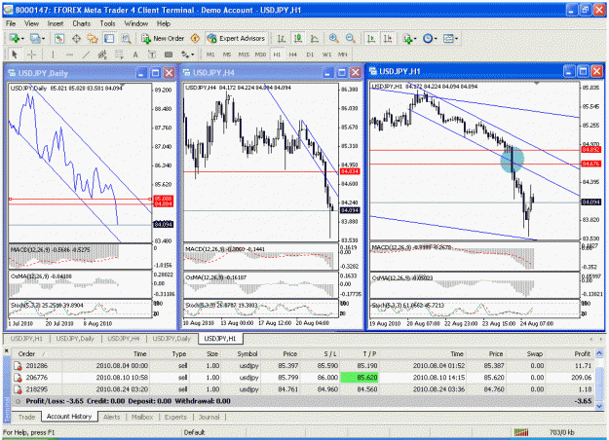Open the Profiles dropdown arrow

point(43,39)
